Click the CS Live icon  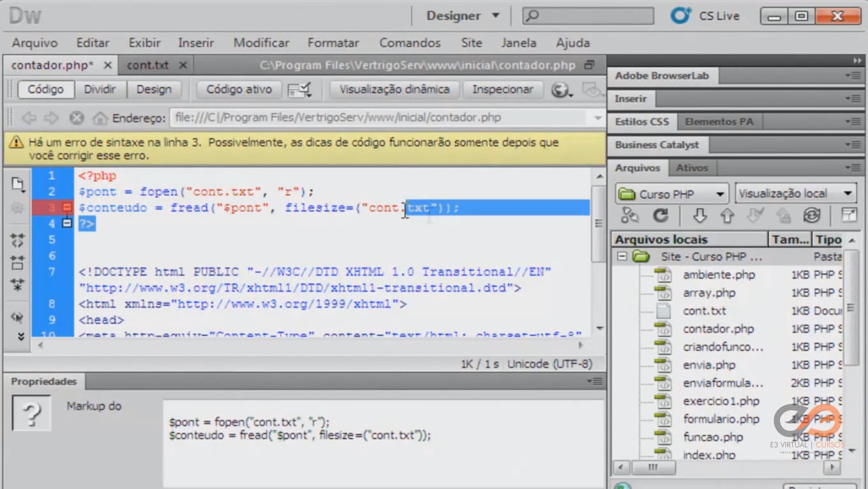pyautogui.click(x=681, y=16)
